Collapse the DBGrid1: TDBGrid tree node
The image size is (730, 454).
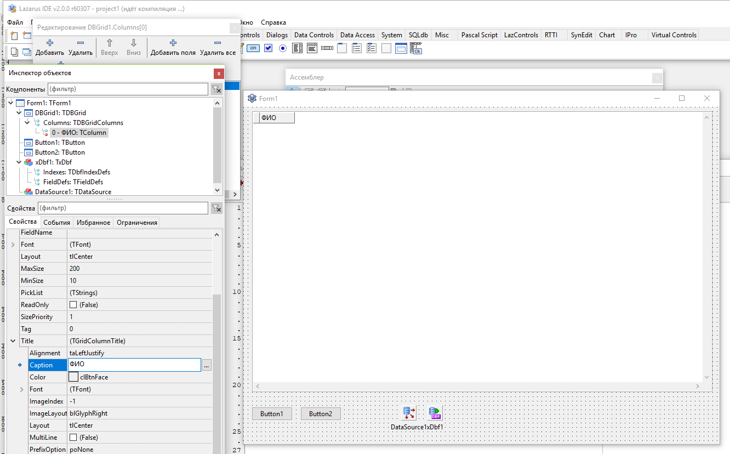[19, 113]
